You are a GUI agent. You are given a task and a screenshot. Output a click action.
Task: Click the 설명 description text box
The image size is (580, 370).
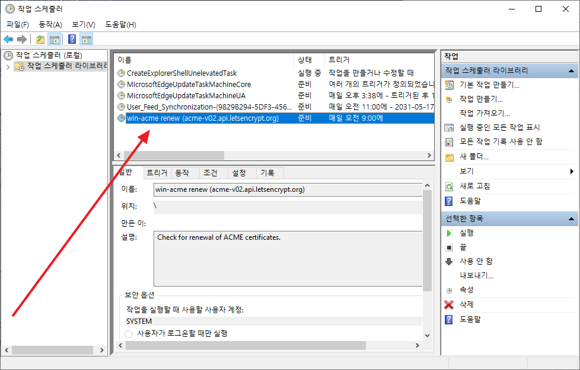pyautogui.click(x=288, y=259)
